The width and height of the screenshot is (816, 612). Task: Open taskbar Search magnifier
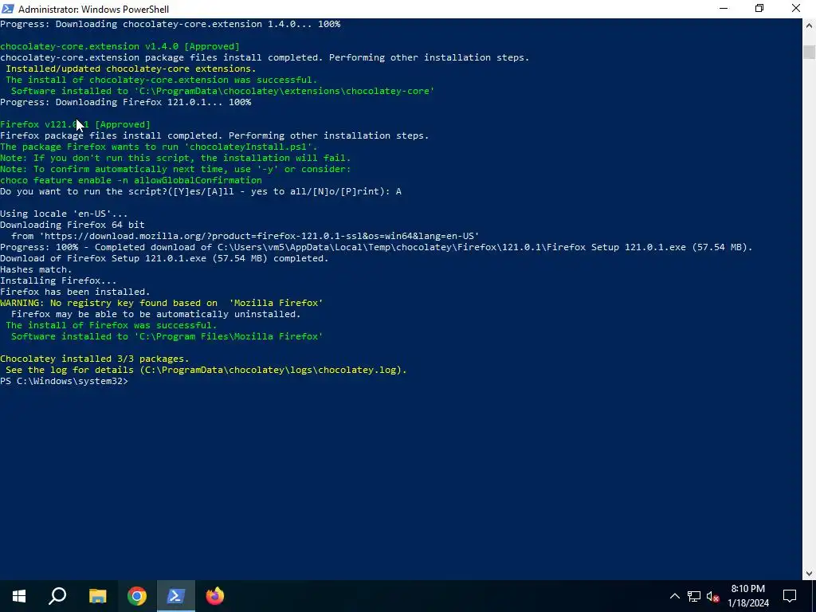57,596
